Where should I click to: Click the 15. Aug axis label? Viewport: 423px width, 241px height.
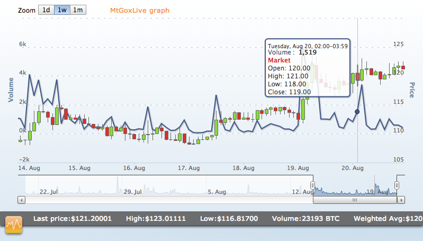point(79,168)
